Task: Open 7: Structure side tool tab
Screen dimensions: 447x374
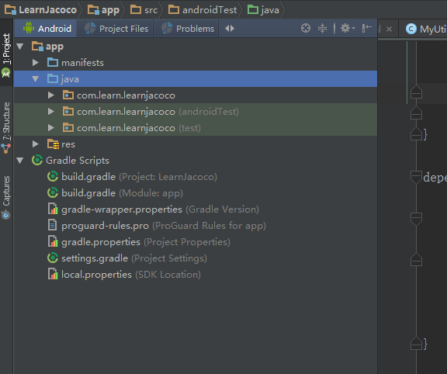Action: pos(6,128)
